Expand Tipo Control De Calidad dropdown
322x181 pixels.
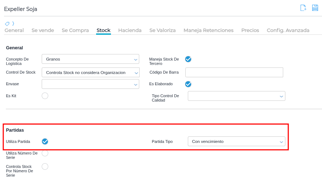click(x=236, y=96)
